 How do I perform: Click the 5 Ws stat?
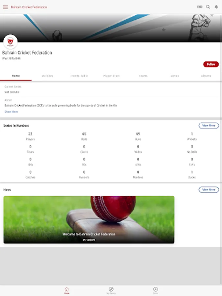(x=192, y=162)
